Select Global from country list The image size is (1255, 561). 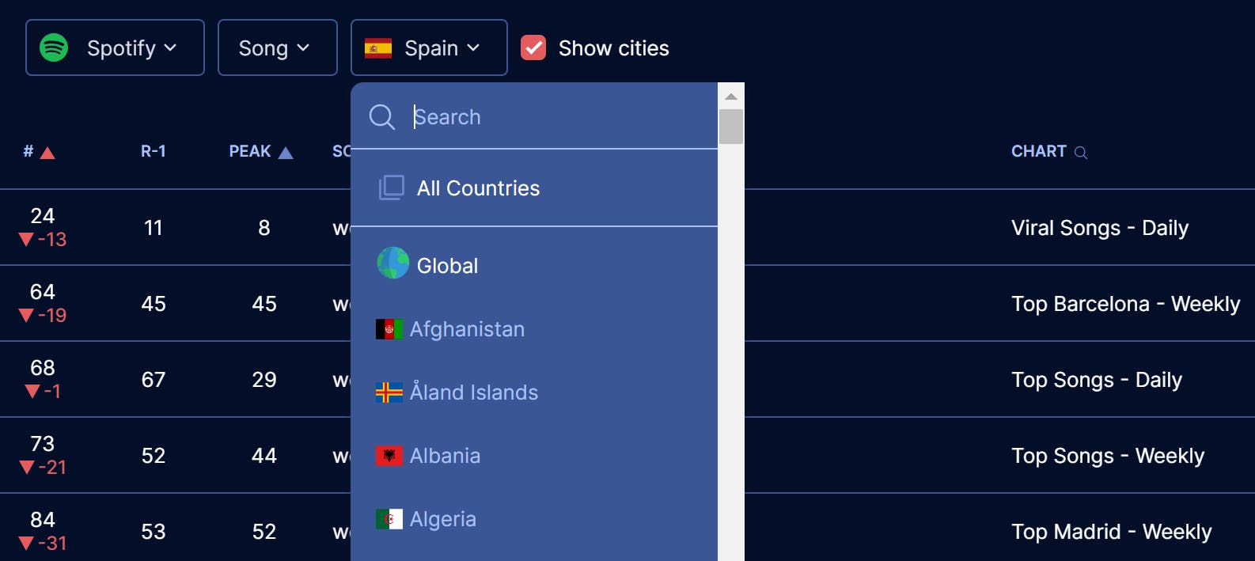[534, 266]
